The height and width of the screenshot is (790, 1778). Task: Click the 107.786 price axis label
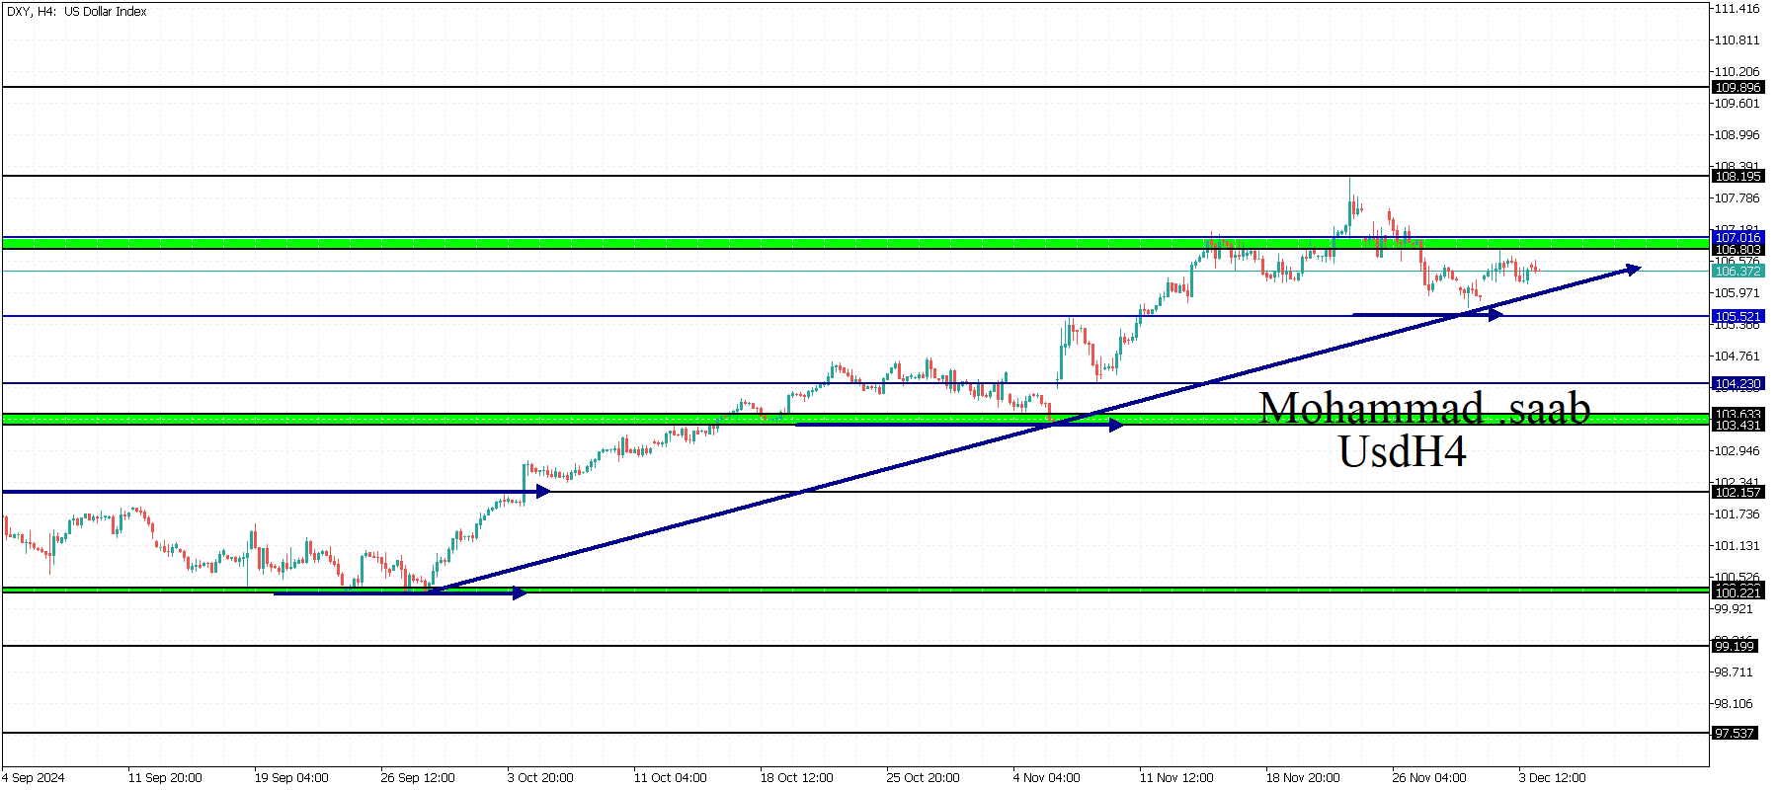click(1738, 198)
